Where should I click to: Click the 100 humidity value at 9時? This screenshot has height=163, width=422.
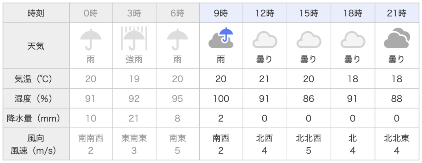221,99
